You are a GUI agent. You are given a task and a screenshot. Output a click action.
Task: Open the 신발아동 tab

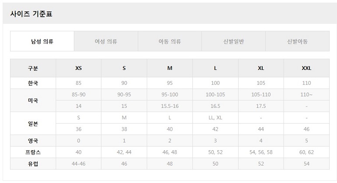point(297,41)
